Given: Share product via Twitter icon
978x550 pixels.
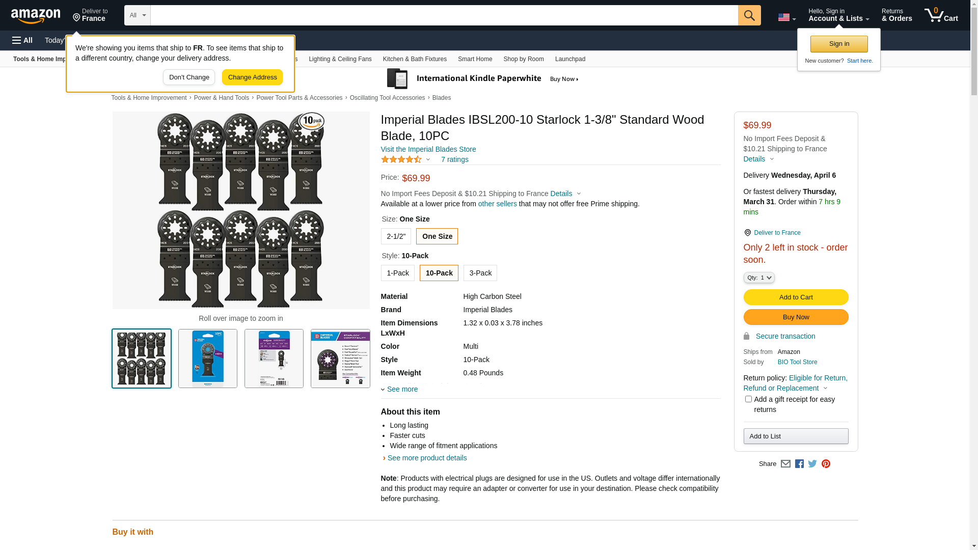Looking at the screenshot, I should click(812, 464).
